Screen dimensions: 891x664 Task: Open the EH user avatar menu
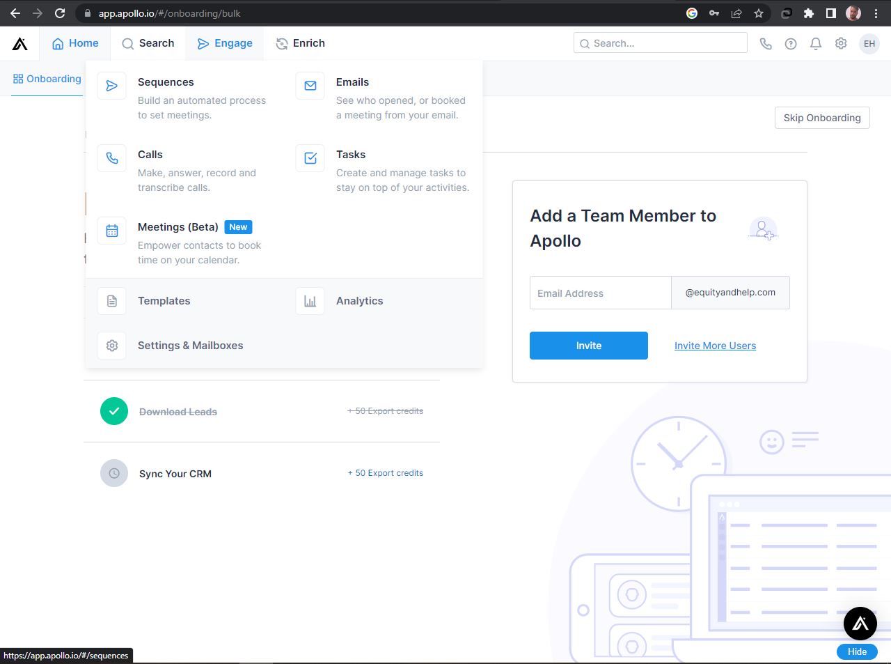click(x=869, y=43)
